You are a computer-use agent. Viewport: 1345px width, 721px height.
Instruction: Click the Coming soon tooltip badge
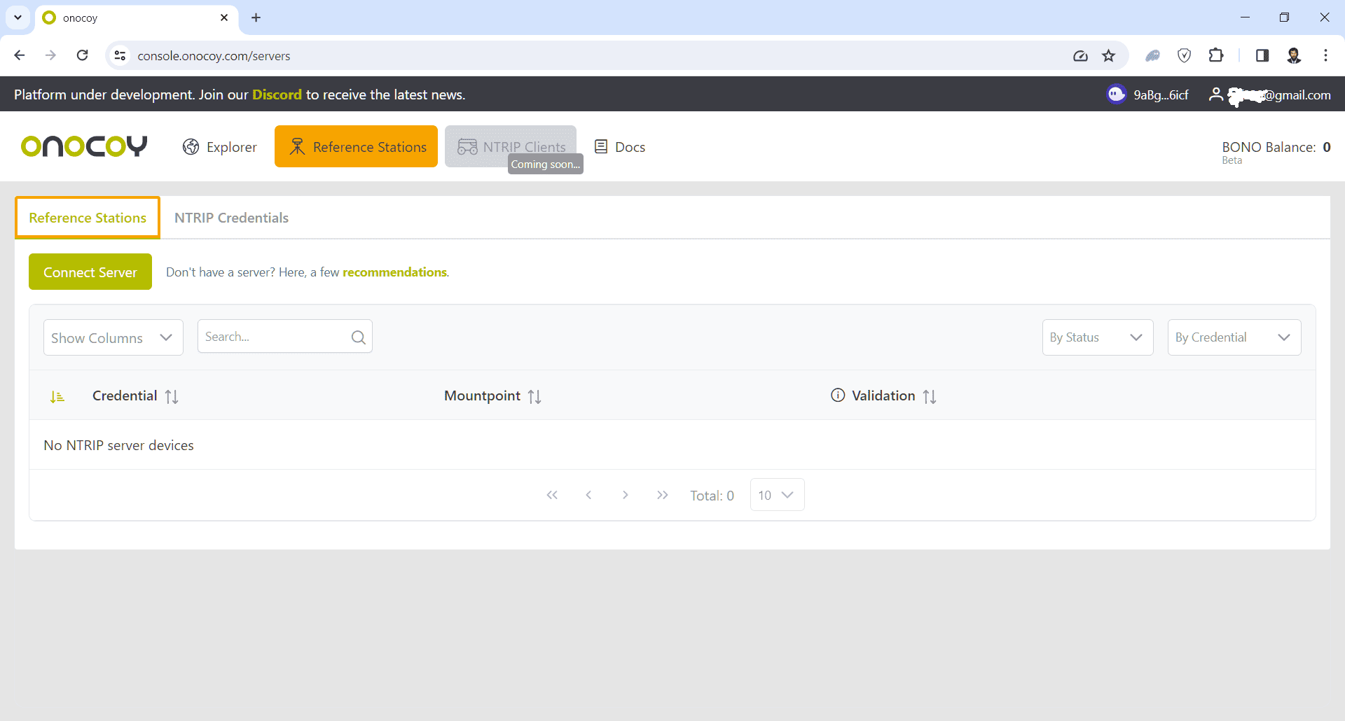click(545, 164)
